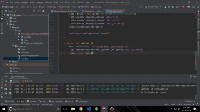Screen dimensions: 200x112
Task: Click the editor vertical scrollbar
Action: pos(196,61)
